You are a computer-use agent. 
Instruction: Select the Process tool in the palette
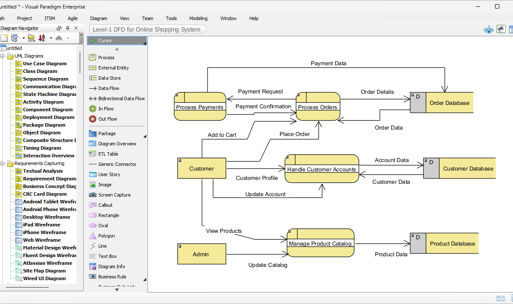[x=106, y=58]
